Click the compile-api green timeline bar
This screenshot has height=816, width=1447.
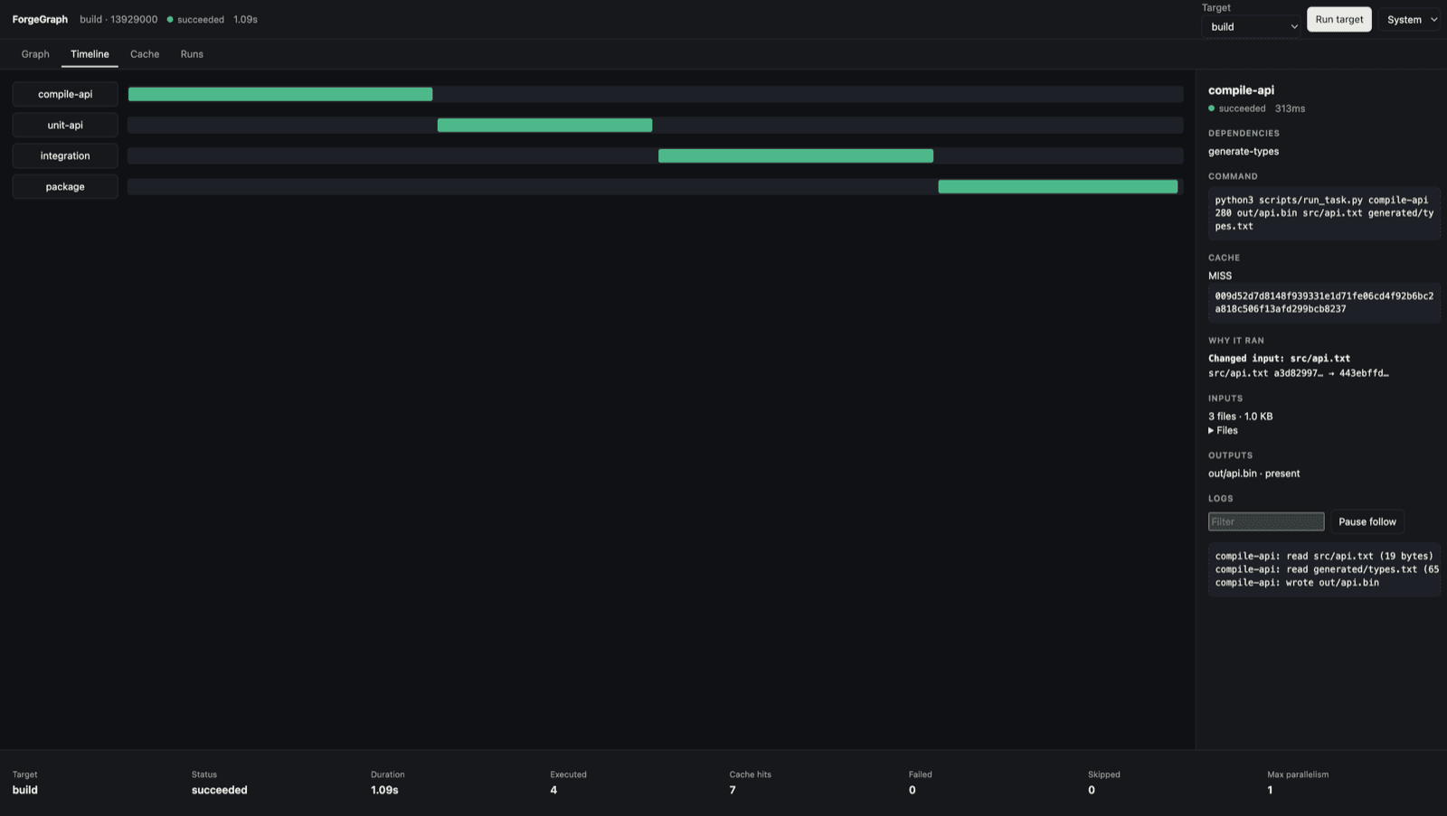pyautogui.click(x=280, y=94)
